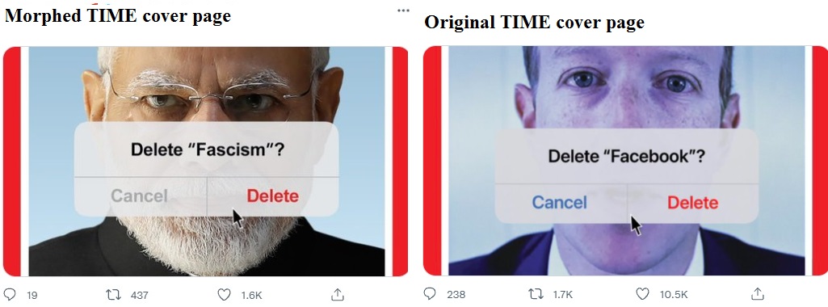Click gray Cancel in the "Fascism" dialog
Screen dimensions: 828x307
click(139, 196)
